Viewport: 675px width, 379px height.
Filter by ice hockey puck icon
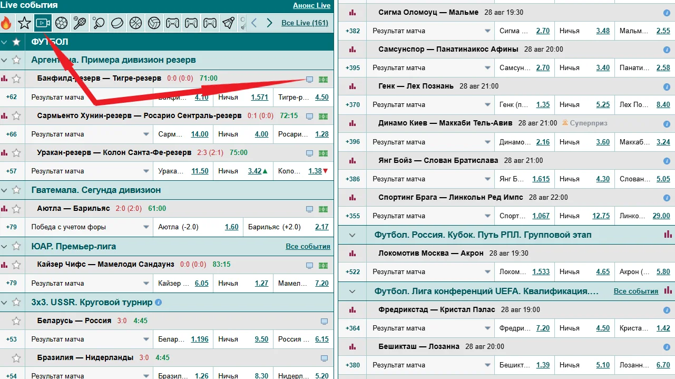click(117, 23)
